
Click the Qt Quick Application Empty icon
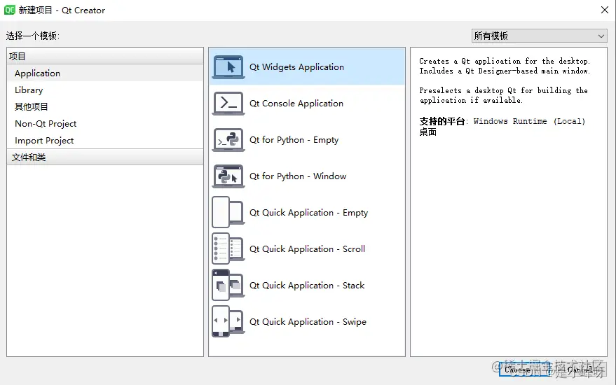click(228, 212)
